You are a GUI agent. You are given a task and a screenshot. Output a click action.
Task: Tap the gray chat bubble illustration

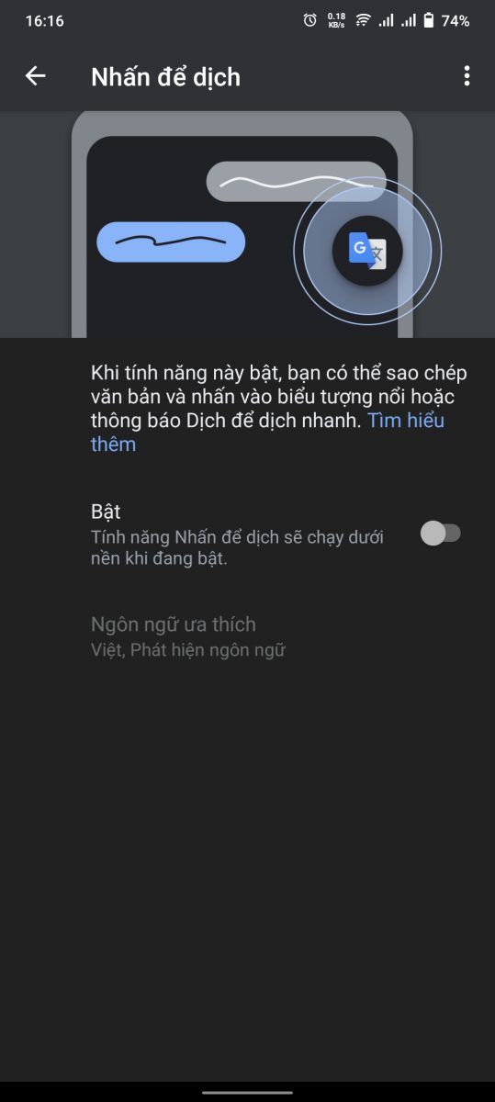296,181
